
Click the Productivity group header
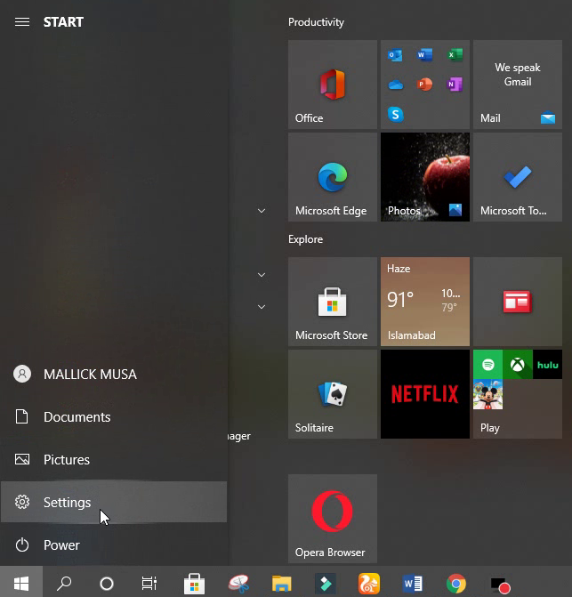(x=316, y=22)
